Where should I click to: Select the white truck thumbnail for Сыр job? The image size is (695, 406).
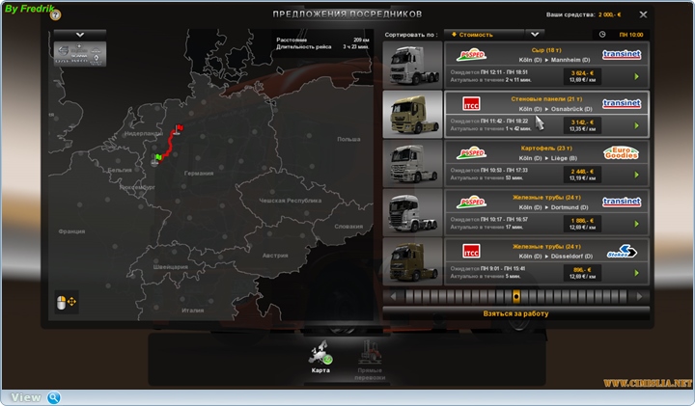coord(412,64)
